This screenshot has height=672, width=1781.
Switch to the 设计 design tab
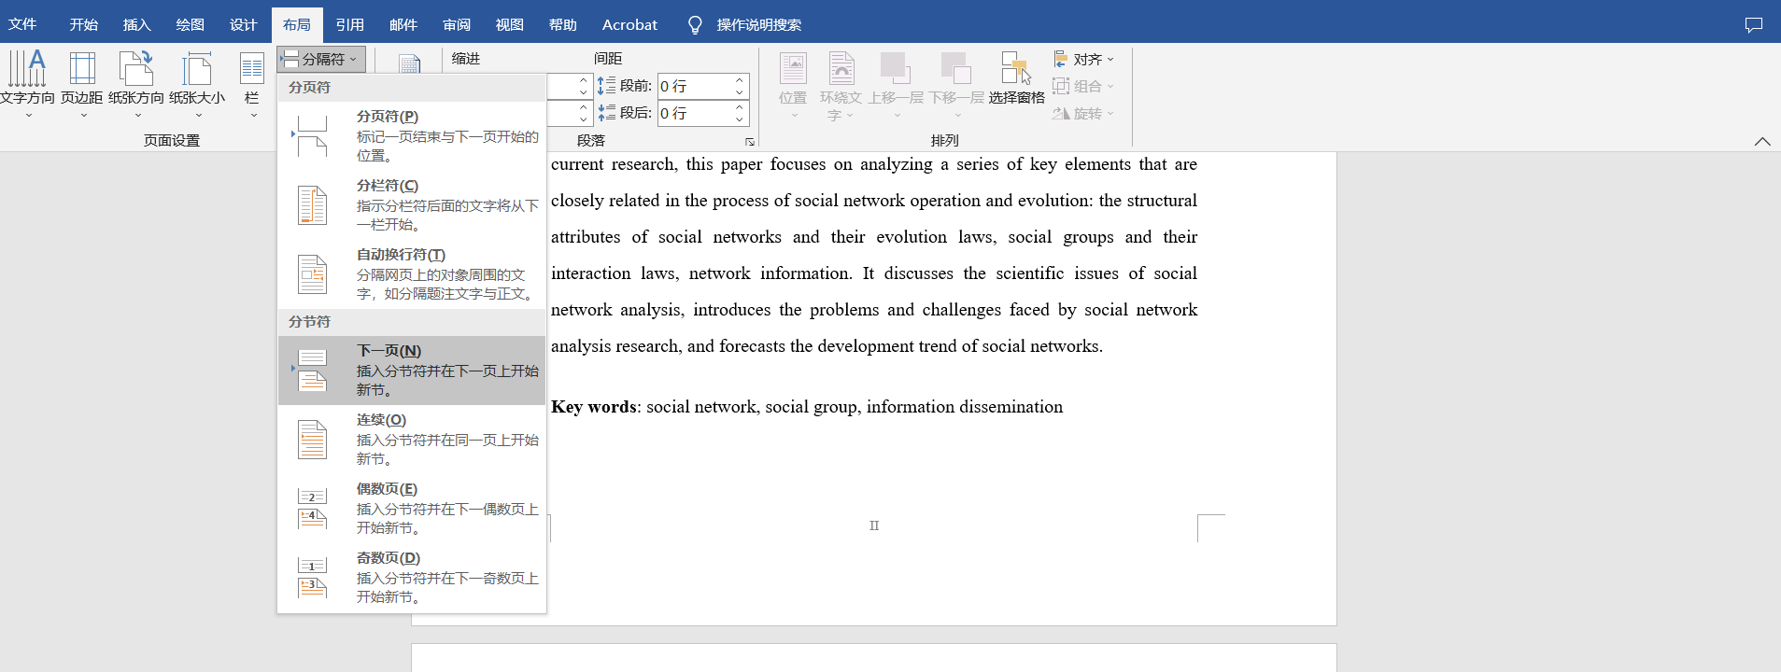[x=243, y=24]
